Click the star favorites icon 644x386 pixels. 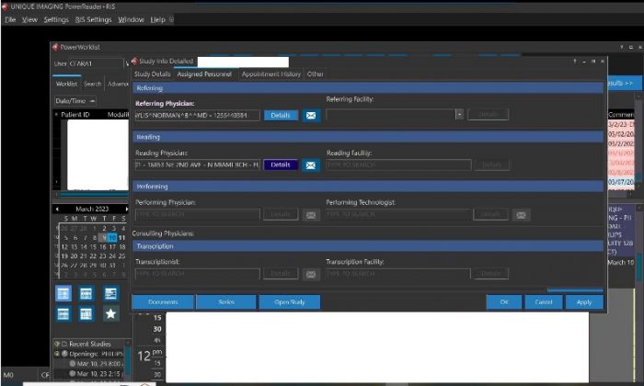tap(110, 313)
